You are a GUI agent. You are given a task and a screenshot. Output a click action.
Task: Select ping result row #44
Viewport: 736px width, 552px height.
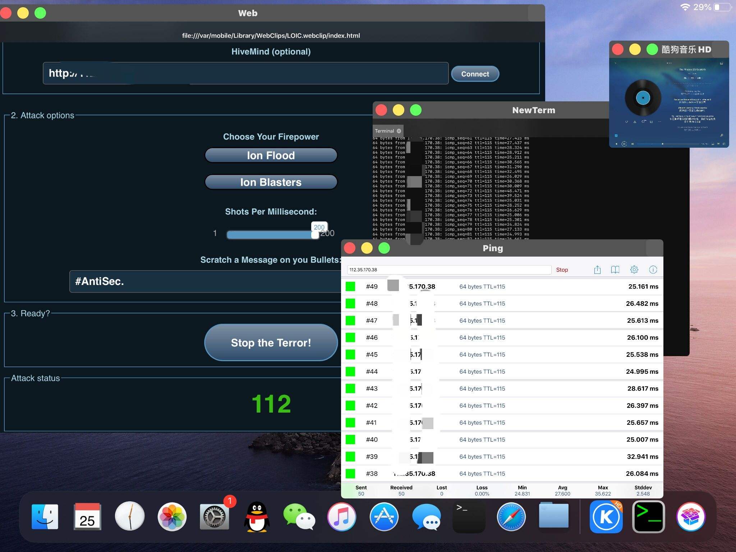502,371
